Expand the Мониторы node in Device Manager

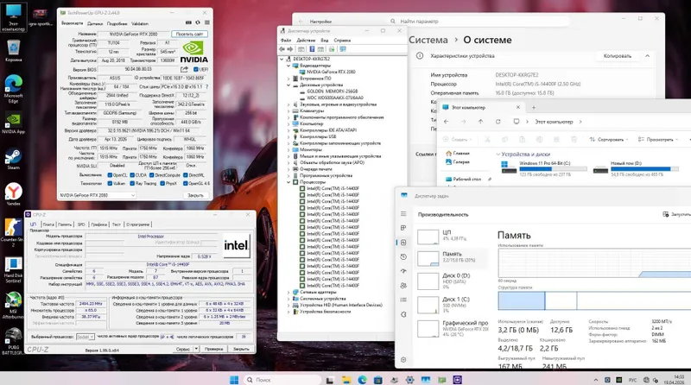point(288,150)
